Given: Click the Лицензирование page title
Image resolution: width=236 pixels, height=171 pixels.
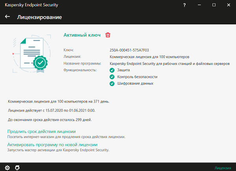Looking at the screenshot, I should click(x=39, y=17).
